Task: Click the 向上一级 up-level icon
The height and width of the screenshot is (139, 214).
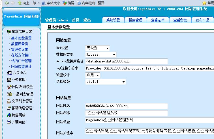Action: pos(20,3)
